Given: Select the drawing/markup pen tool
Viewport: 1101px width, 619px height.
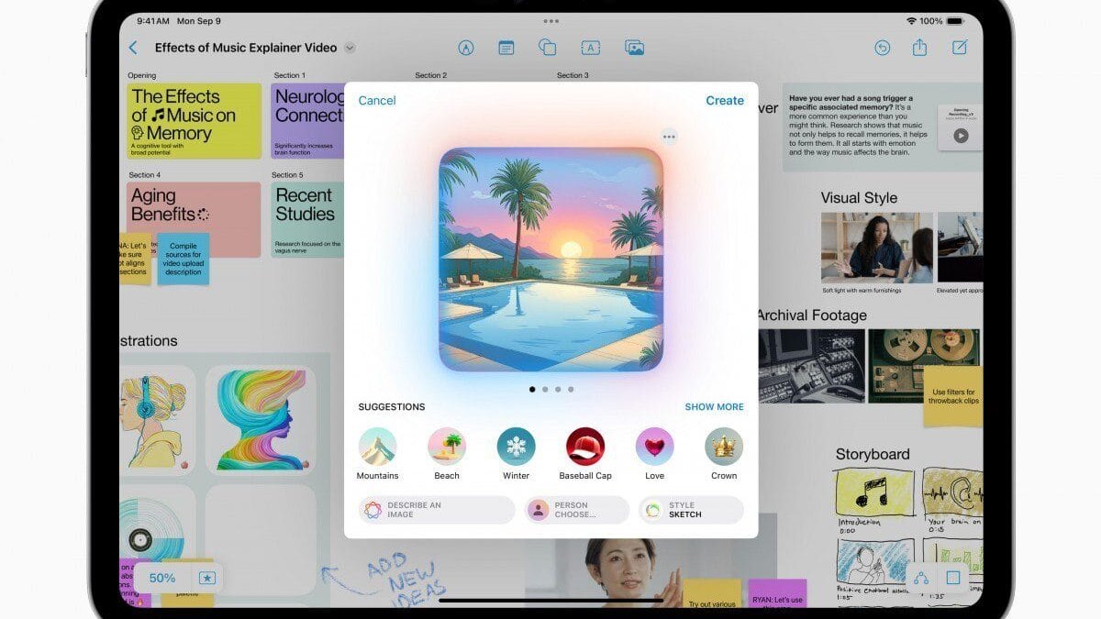Looking at the screenshot, I should click(466, 47).
